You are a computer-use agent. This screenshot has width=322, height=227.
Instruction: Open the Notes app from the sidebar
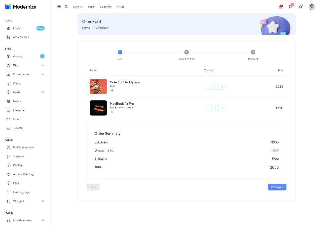pos(17,101)
